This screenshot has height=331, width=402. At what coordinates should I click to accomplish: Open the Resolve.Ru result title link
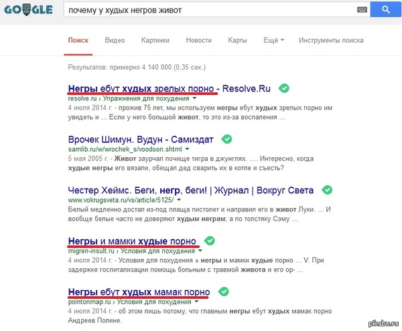(170, 88)
